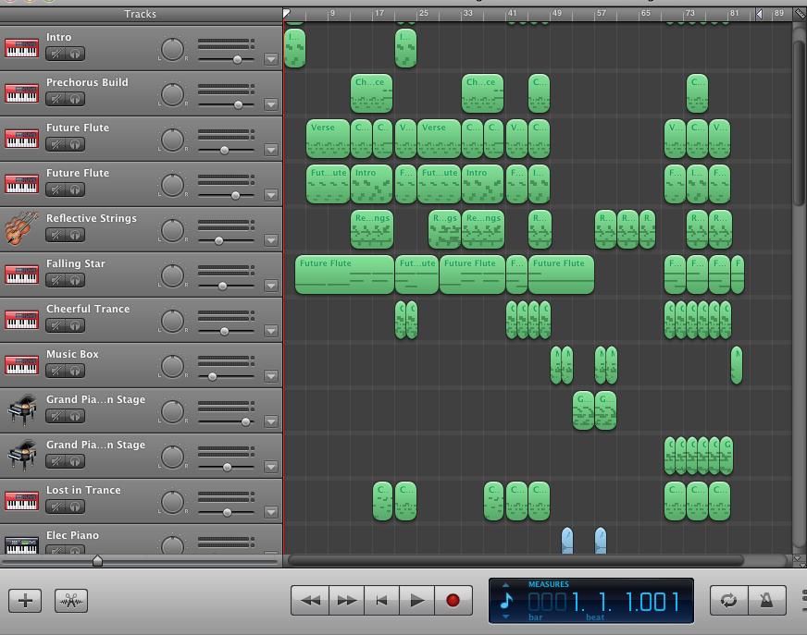Click the Reflective Strings pan knob
This screenshot has width=807, height=635.
coord(172,230)
